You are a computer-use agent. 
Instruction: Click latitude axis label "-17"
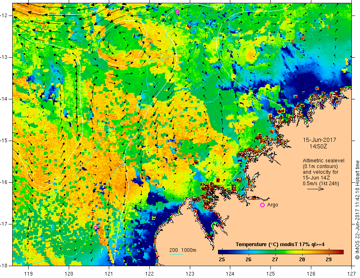(4, 224)
